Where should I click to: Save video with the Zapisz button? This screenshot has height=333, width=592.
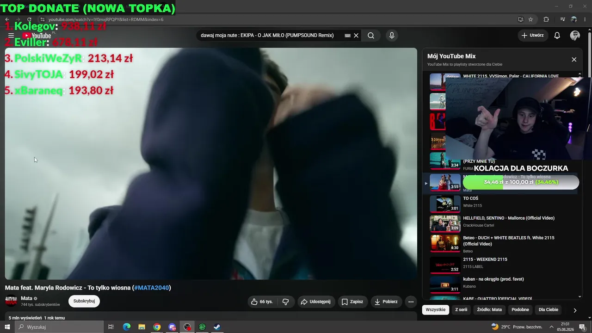point(352,302)
